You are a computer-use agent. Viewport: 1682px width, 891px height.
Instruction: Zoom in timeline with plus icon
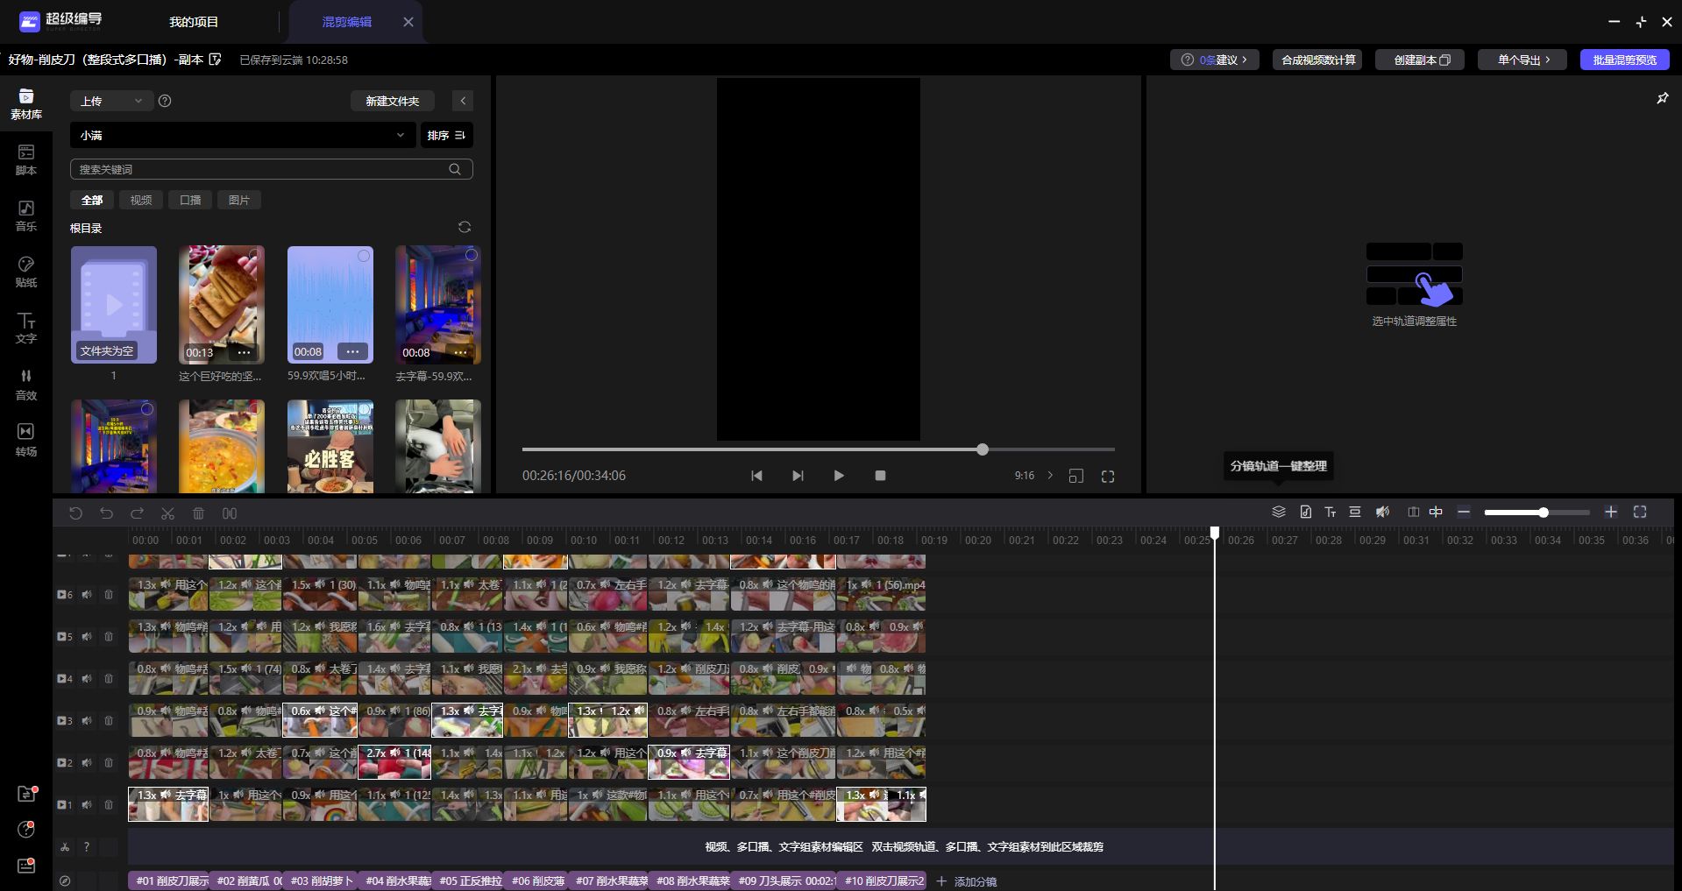coord(1611,512)
